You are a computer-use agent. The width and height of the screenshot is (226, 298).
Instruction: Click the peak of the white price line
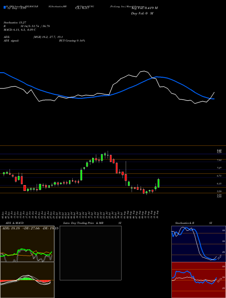click(x=144, y=71)
